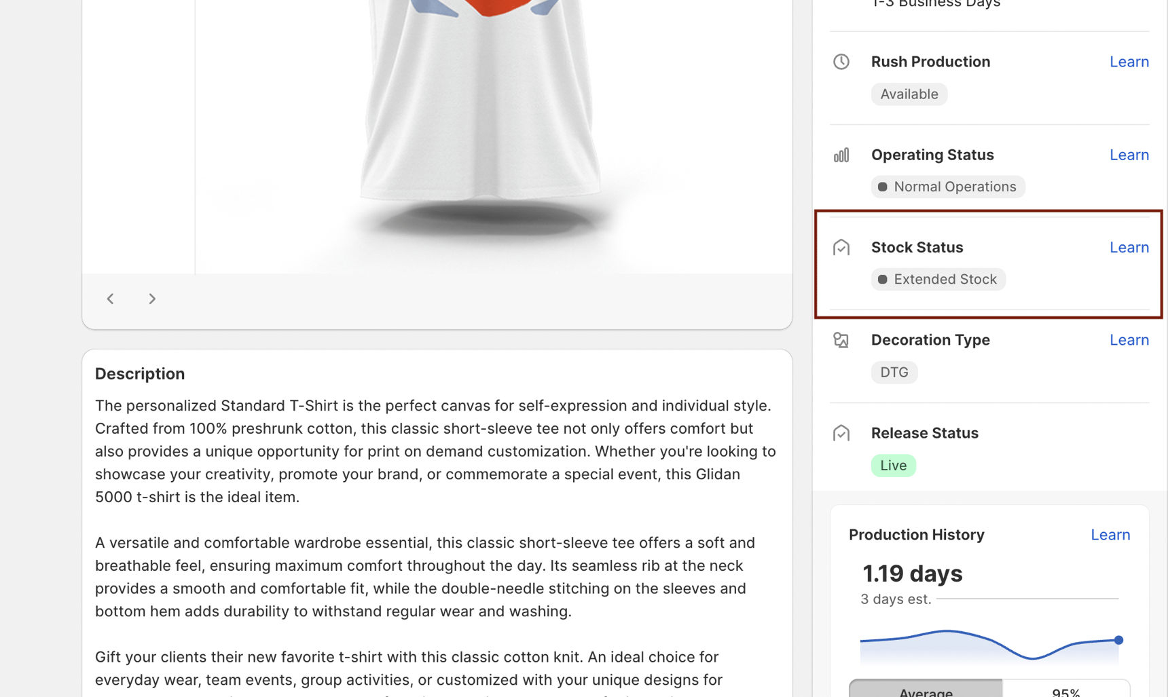Go to previous product image arrow
The height and width of the screenshot is (697, 1168).
(110, 299)
